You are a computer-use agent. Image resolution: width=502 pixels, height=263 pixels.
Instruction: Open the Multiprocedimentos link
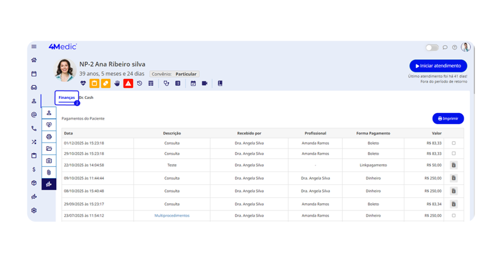pyautogui.click(x=172, y=215)
